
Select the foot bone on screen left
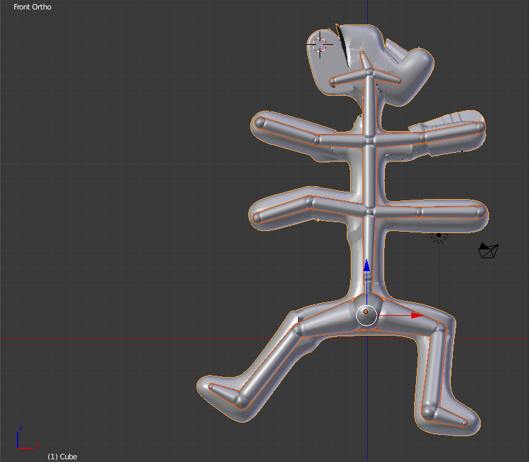[226, 393]
